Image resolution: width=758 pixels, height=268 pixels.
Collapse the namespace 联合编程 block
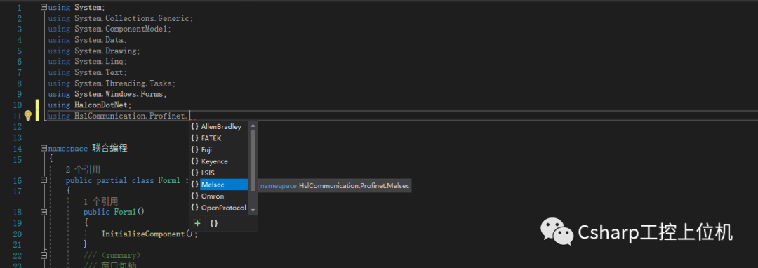click(x=44, y=148)
